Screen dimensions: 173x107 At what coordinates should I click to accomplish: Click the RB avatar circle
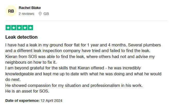(11, 11)
